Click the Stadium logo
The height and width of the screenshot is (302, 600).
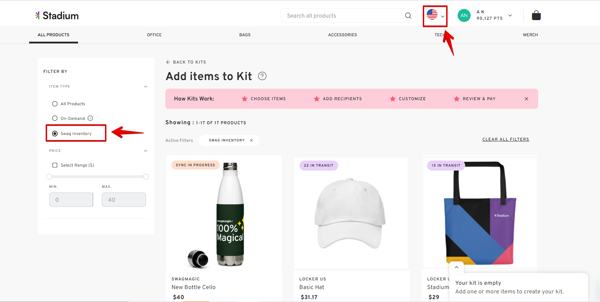56,15
